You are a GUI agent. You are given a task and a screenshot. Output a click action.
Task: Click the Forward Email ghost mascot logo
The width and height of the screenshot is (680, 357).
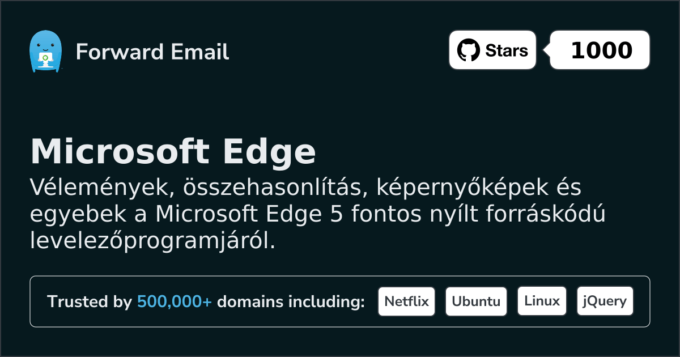(45, 52)
